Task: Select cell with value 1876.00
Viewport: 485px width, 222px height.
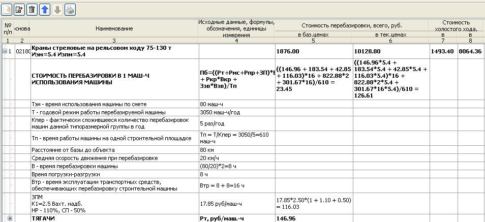Action: click(x=314, y=51)
